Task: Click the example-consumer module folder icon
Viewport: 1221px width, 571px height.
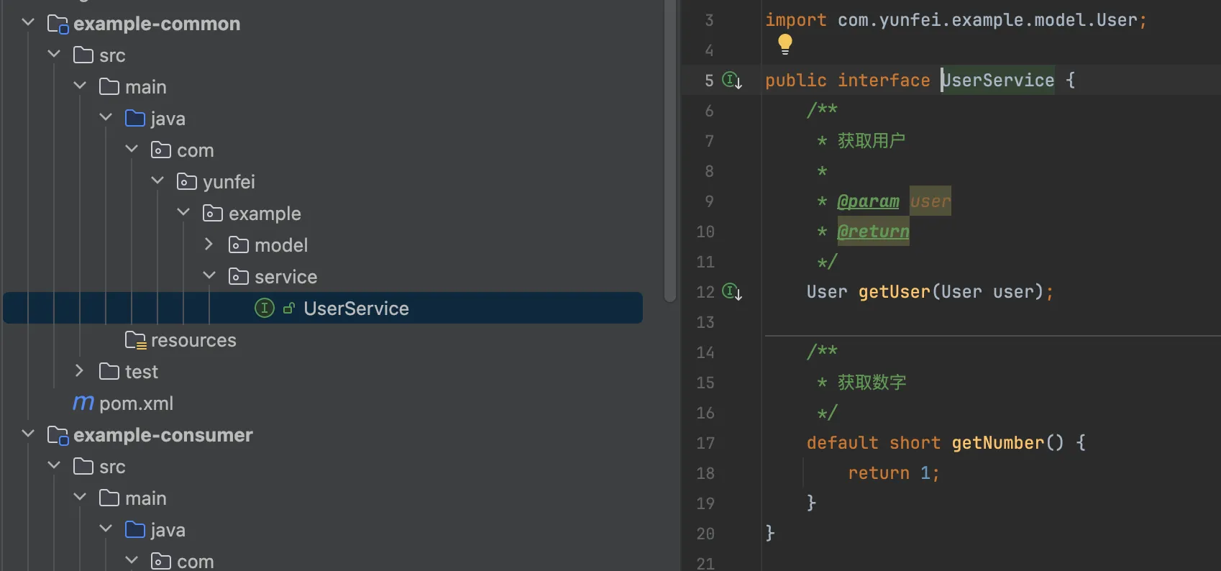Action: point(58,436)
